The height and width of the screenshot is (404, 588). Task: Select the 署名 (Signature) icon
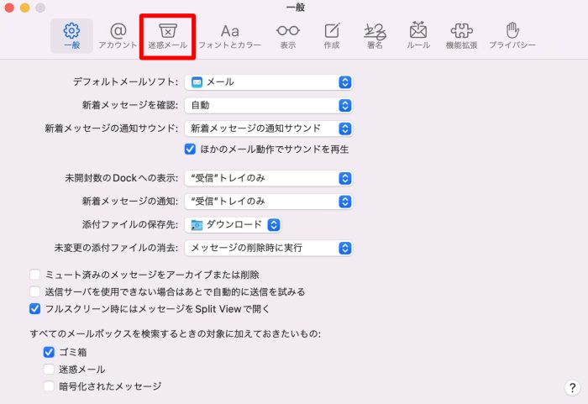[x=375, y=35]
